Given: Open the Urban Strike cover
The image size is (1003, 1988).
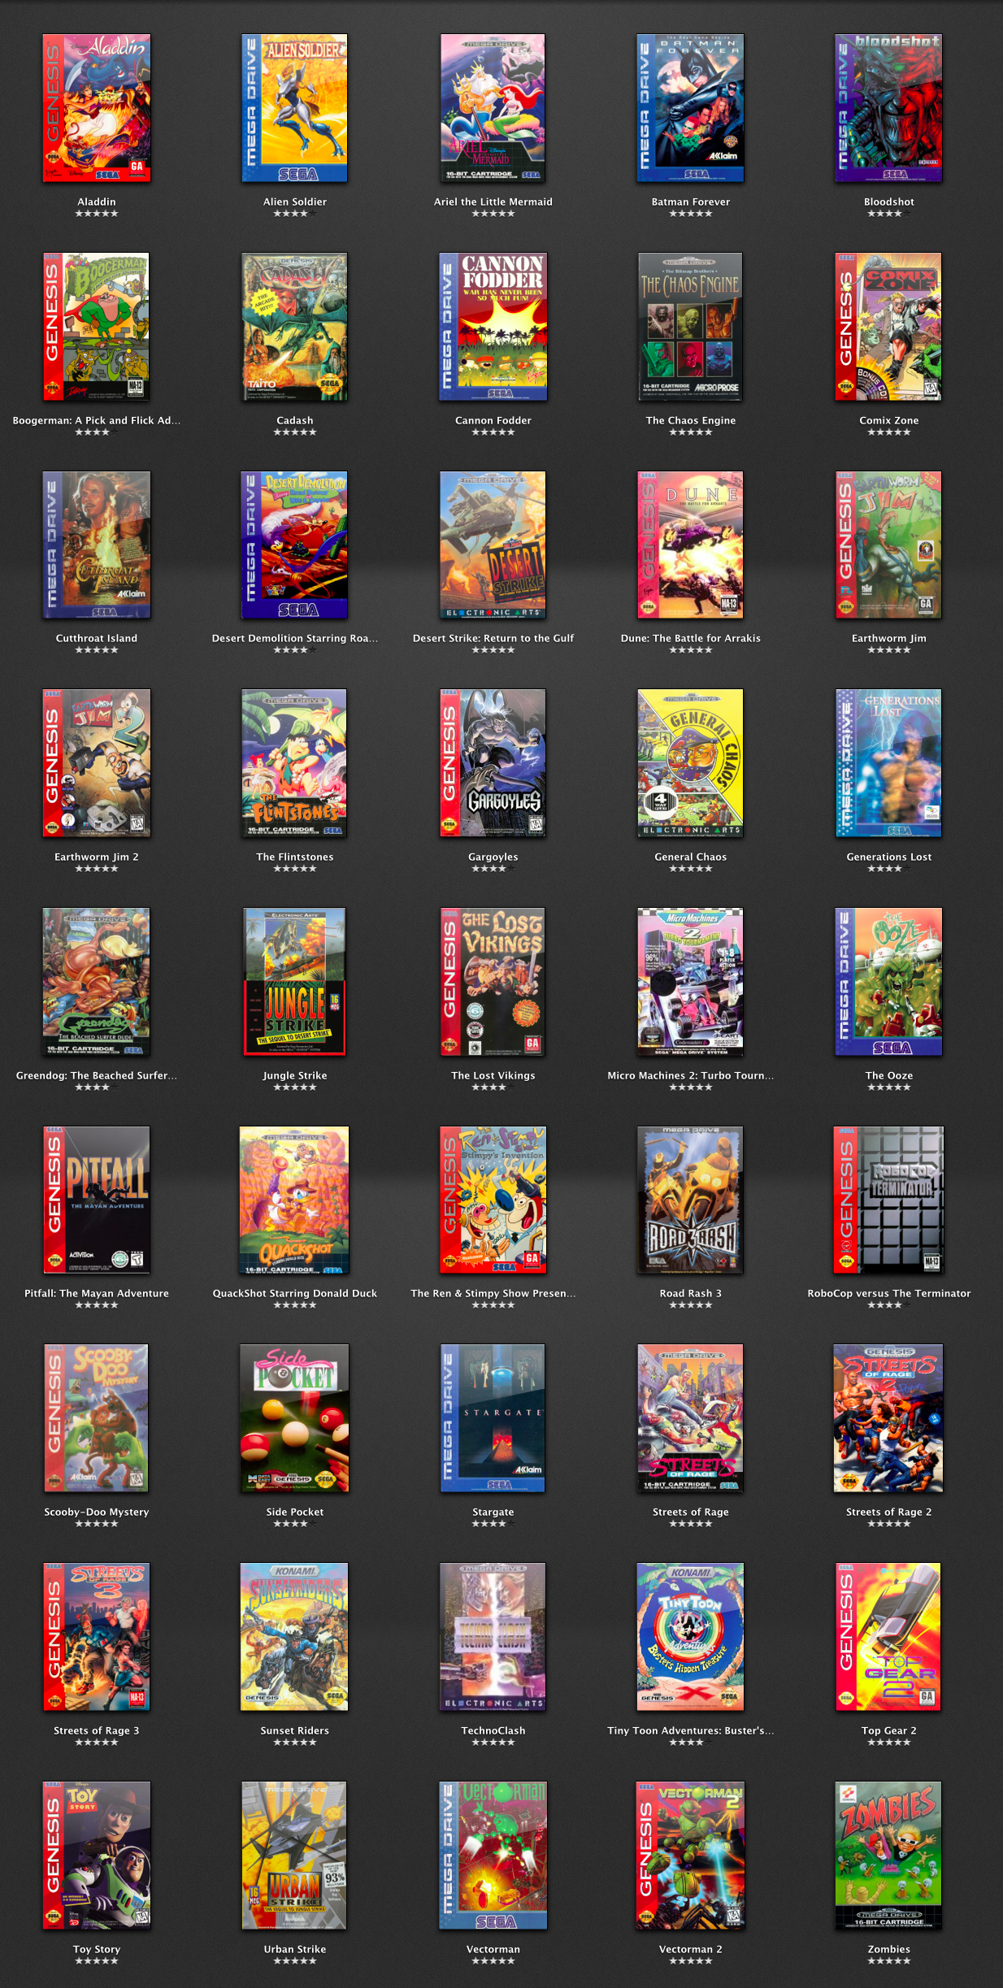Looking at the screenshot, I should click(x=294, y=1856).
